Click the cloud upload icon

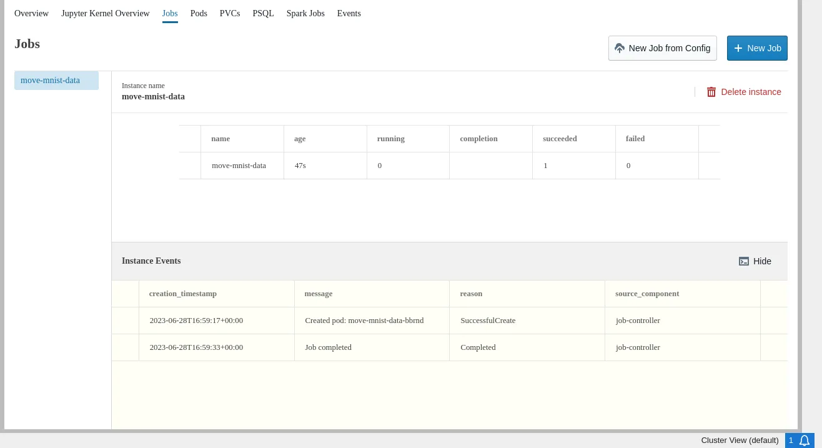[x=620, y=48]
